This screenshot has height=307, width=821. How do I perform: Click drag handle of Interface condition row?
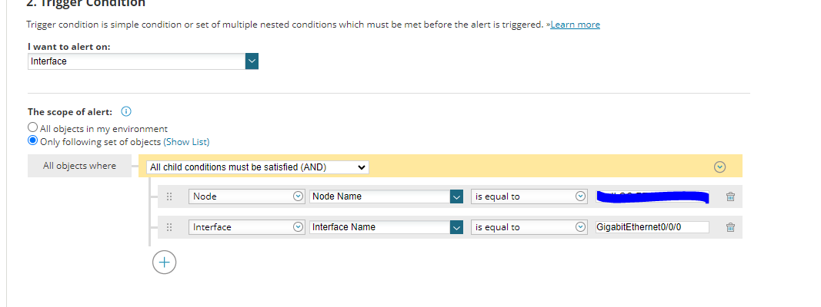(x=169, y=228)
